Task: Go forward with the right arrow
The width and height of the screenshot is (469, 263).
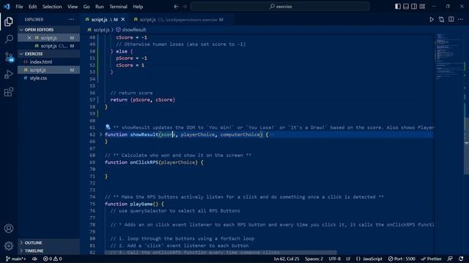Action: click(185, 7)
